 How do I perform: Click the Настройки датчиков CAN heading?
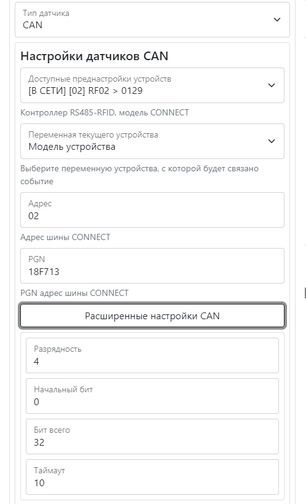point(95,56)
